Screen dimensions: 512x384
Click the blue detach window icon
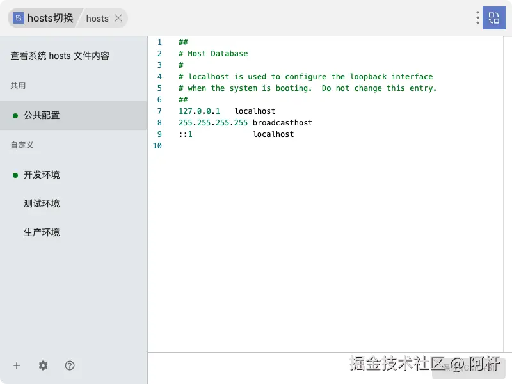coord(494,18)
